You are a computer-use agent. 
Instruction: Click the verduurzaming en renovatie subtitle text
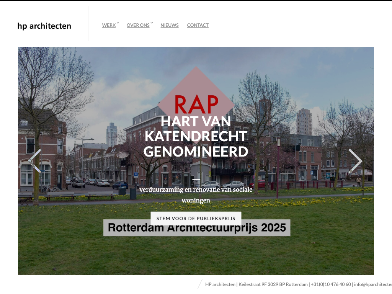coord(196,195)
